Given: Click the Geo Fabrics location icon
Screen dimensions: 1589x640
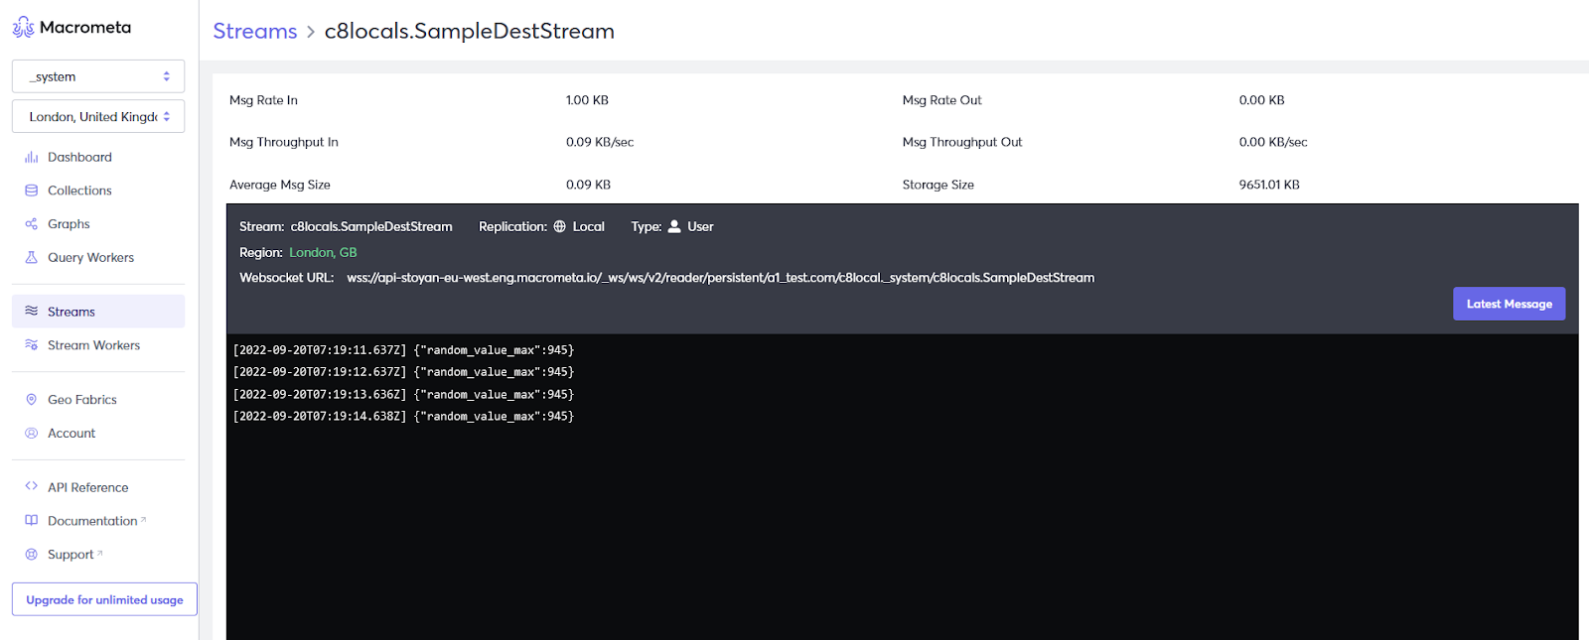Looking at the screenshot, I should point(32,400).
